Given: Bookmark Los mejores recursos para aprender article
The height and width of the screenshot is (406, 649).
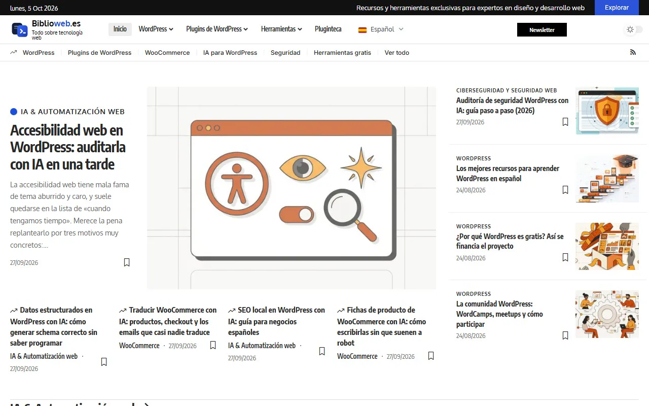Looking at the screenshot, I should [565, 190].
